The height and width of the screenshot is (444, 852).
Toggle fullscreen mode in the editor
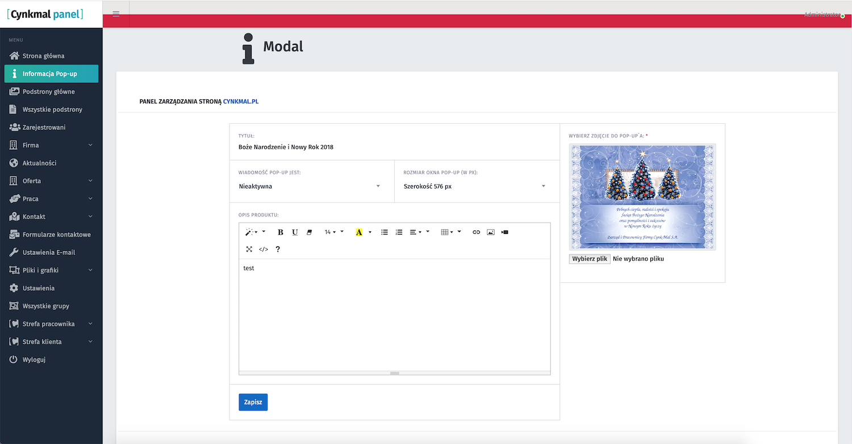pyautogui.click(x=249, y=249)
